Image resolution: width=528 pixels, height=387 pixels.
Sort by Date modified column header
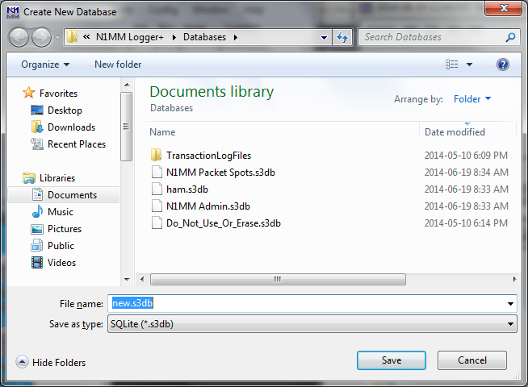pos(455,131)
